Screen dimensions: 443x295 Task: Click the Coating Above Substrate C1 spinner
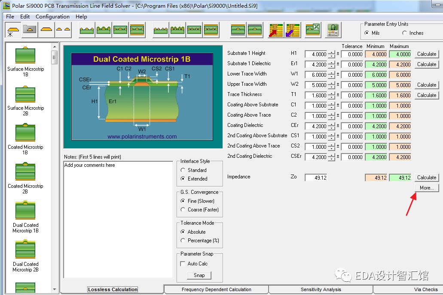(331, 105)
